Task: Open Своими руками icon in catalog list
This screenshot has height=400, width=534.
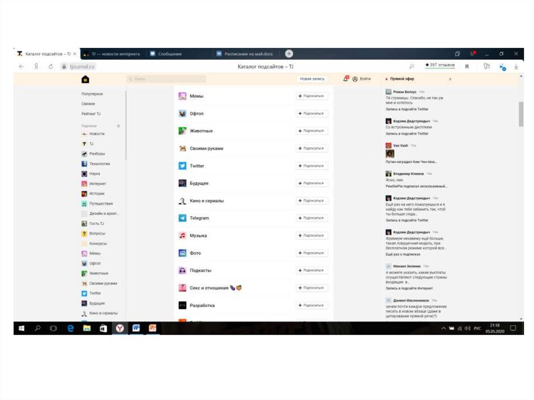Action: [183, 148]
